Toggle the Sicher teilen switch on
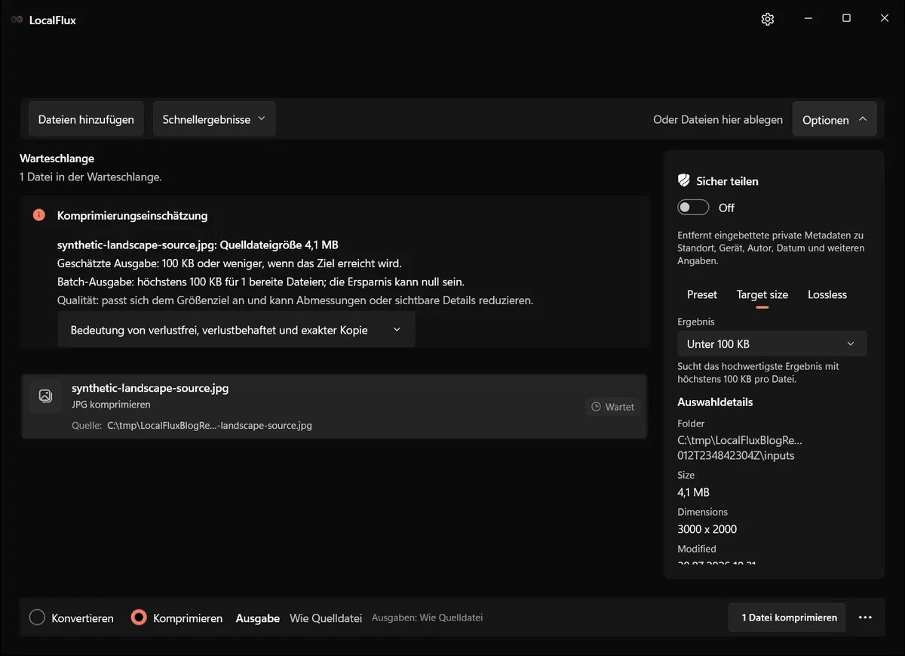The width and height of the screenshot is (905, 656). [x=693, y=208]
